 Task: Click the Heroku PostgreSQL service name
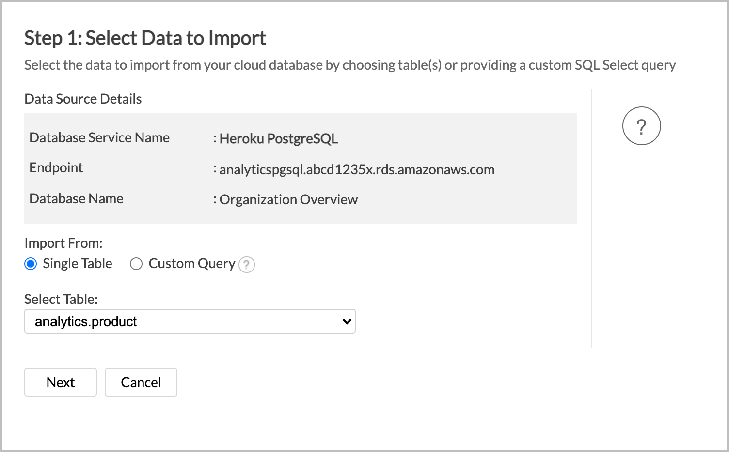click(x=279, y=139)
